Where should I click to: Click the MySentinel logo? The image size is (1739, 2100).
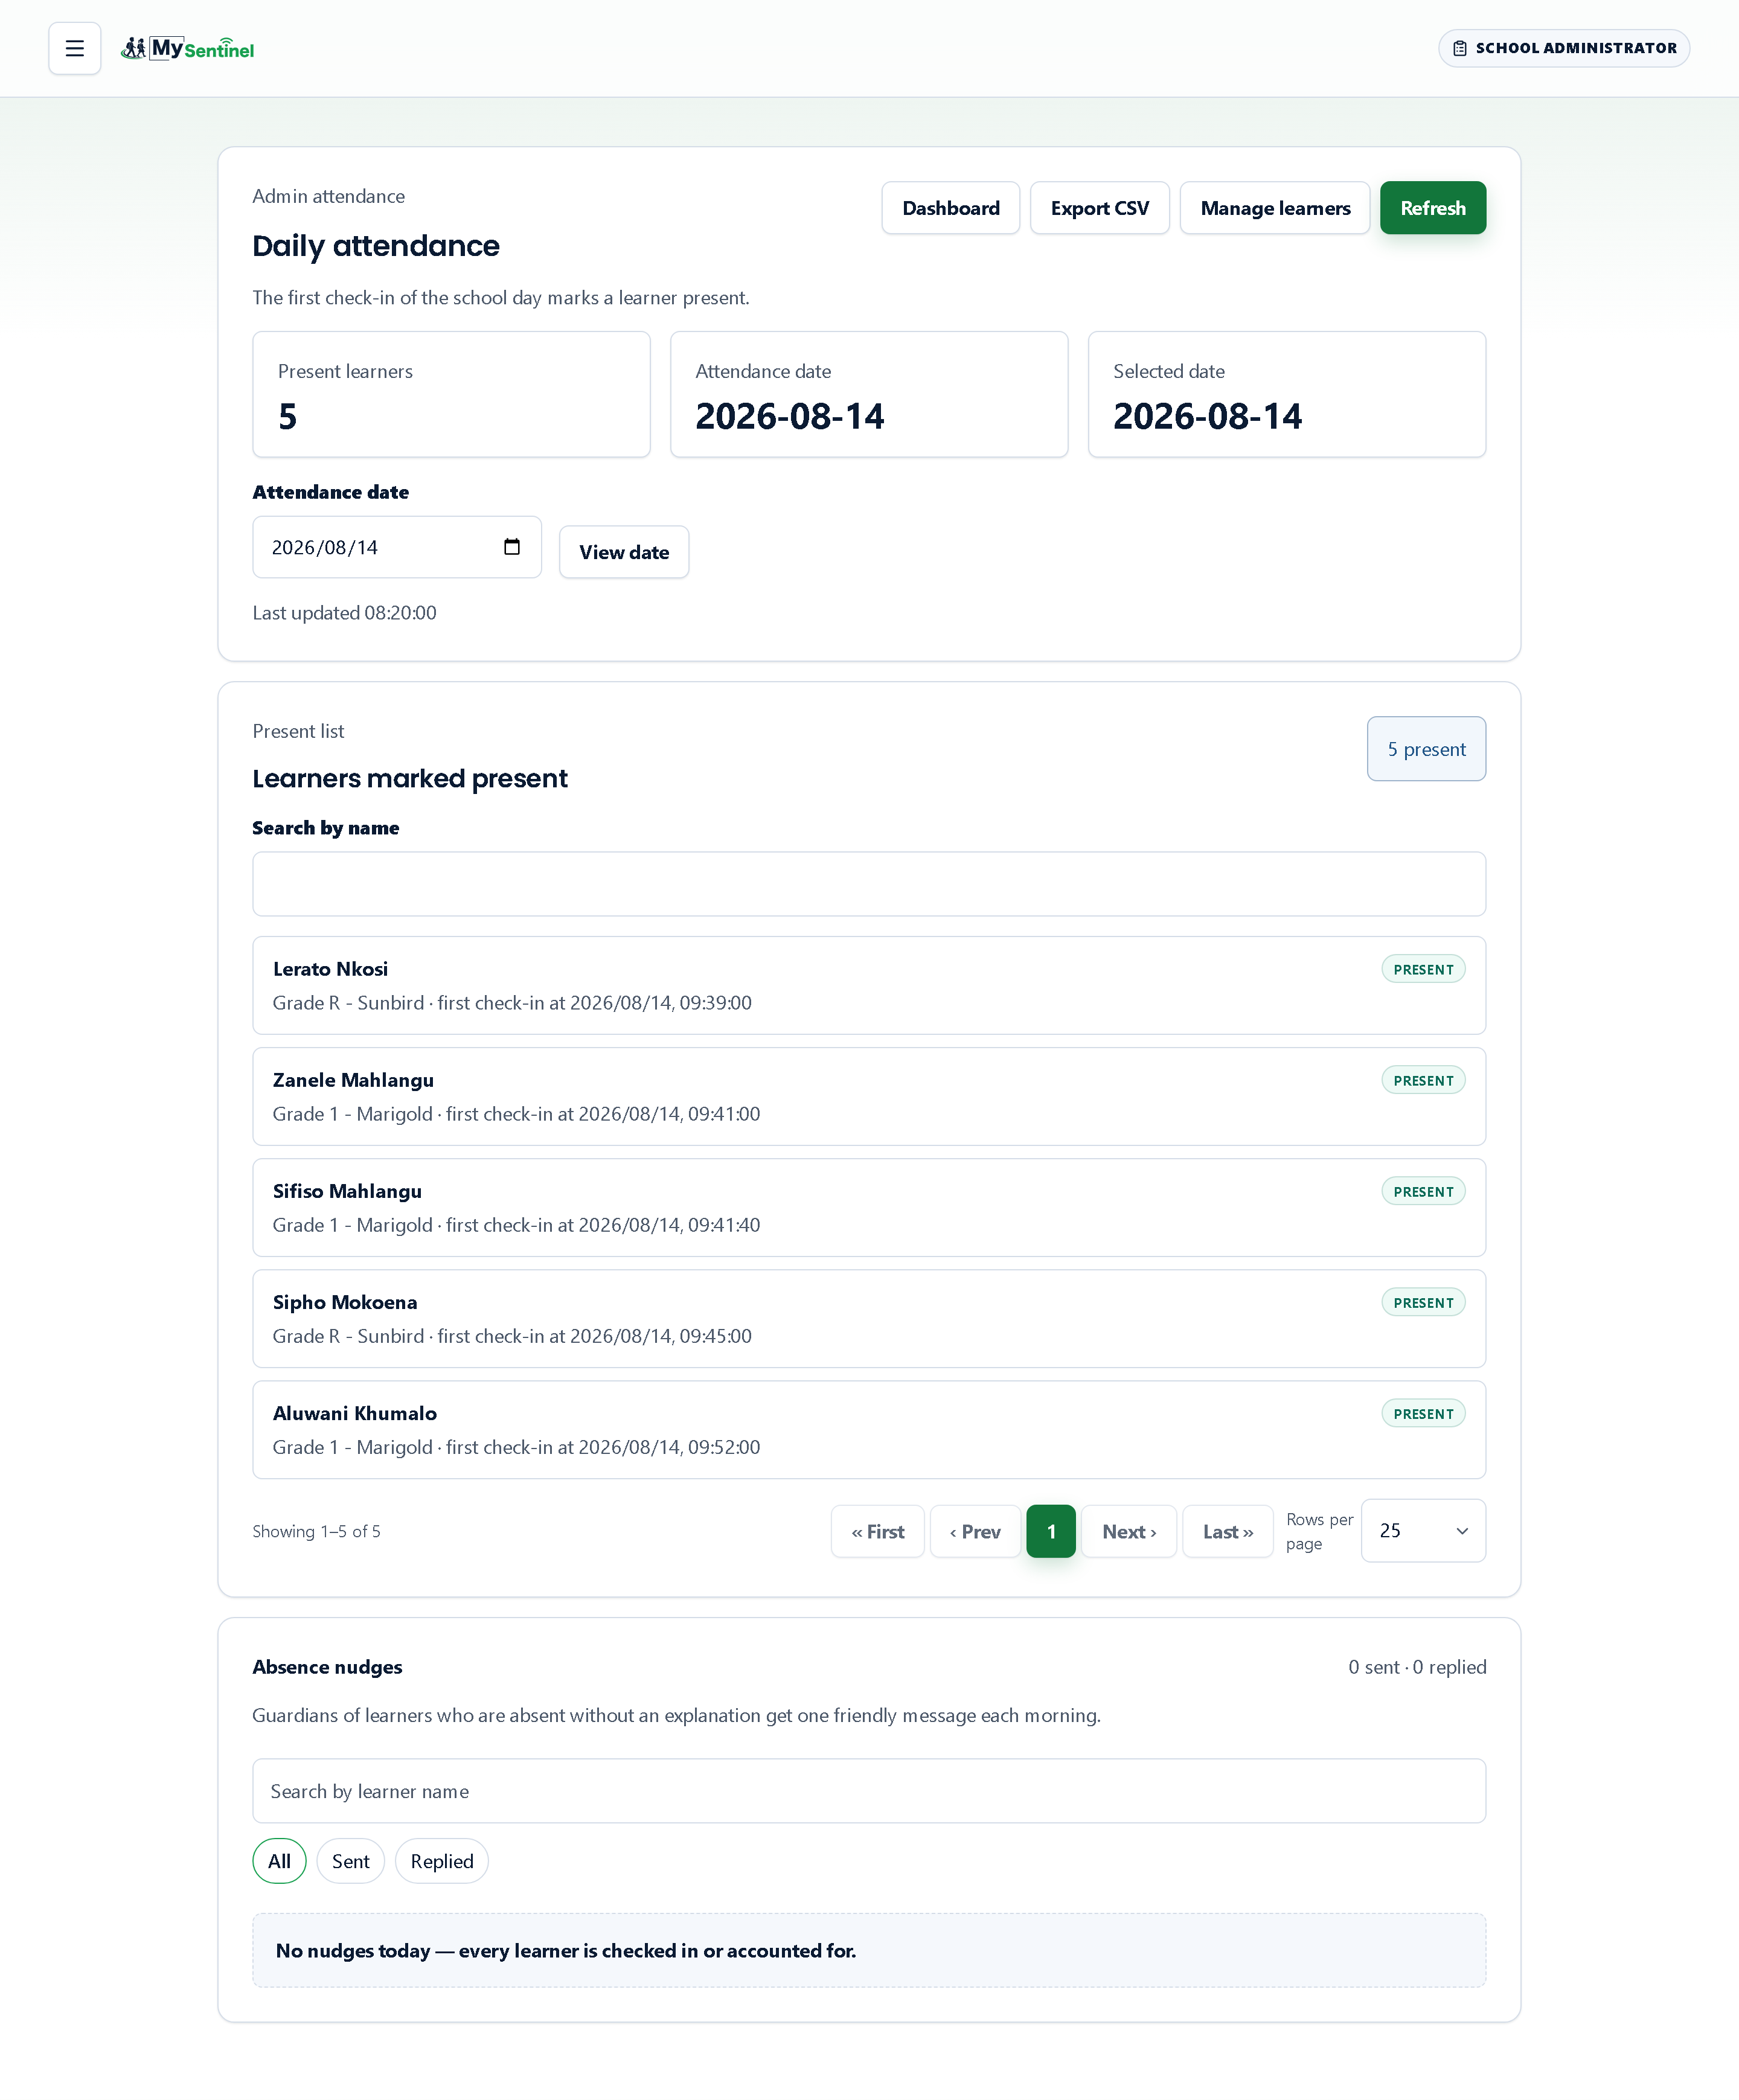click(187, 48)
